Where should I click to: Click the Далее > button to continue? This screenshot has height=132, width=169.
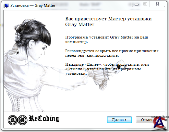click(119, 120)
